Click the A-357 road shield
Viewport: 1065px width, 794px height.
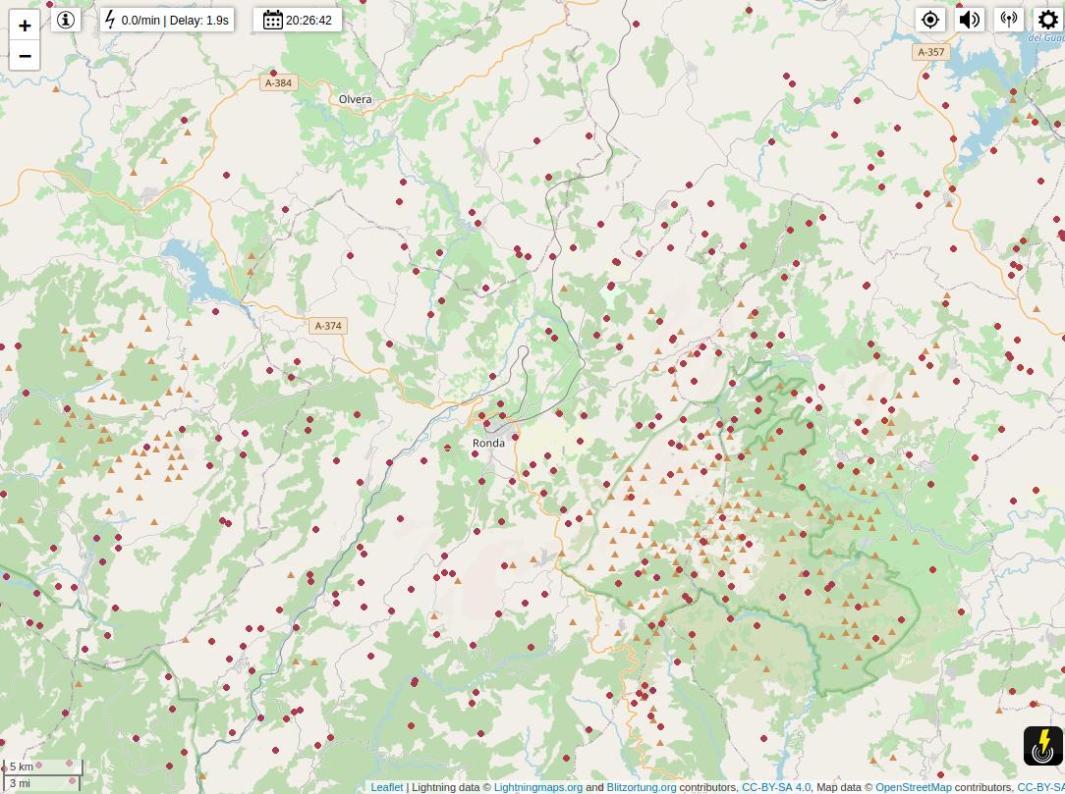pyautogui.click(x=930, y=52)
